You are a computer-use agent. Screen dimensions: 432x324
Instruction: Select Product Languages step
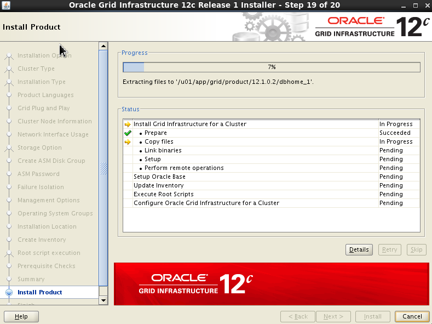pyautogui.click(x=45, y=95)
